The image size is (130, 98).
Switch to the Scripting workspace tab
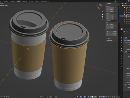click(x=31, y=1)
